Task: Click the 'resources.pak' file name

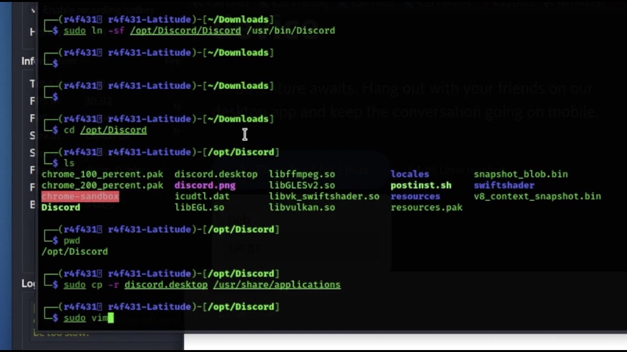Action: 427,207
